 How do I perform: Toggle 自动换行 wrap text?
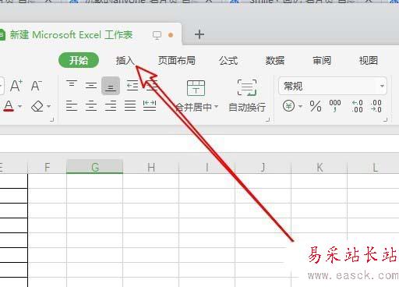point(247,96)
